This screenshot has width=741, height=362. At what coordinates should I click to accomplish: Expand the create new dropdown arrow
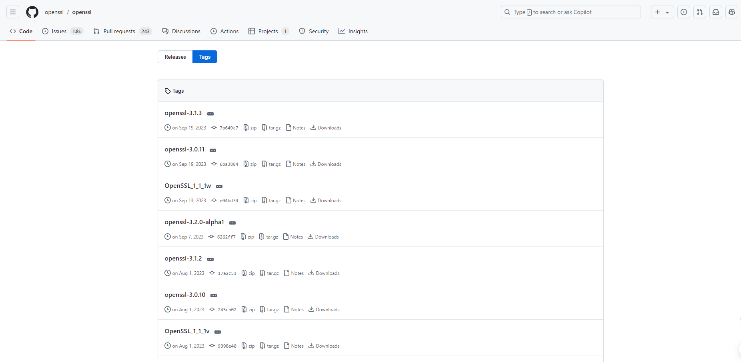(x=667, y=12)
